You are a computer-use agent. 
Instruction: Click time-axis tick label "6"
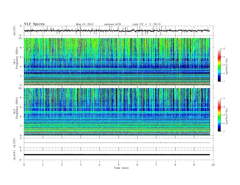tap(137, 165)
